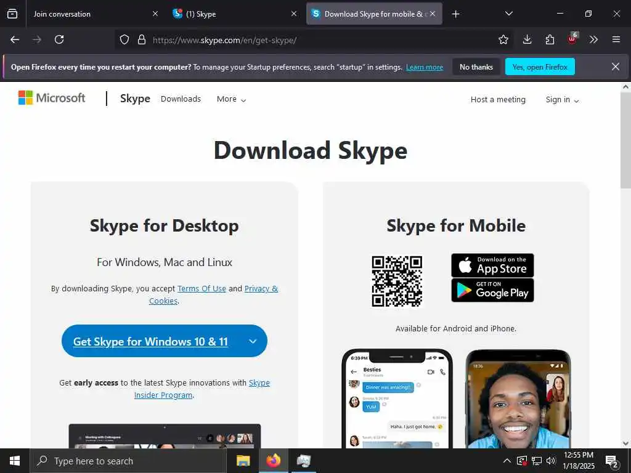Open network status tray icon

(537, 461)
